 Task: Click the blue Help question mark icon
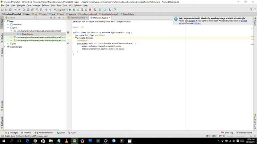[x=115, y=10]
